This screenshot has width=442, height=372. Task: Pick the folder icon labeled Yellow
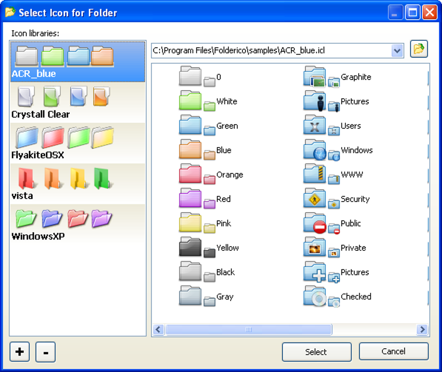click(208, 248)
